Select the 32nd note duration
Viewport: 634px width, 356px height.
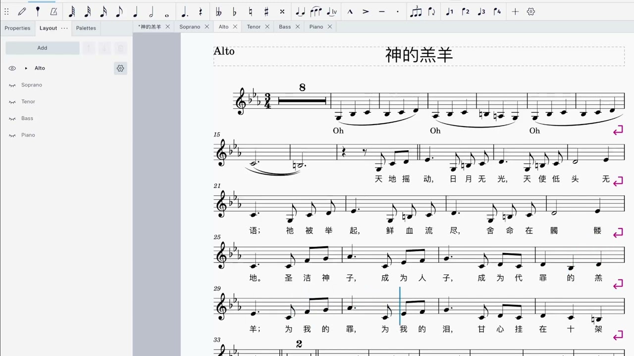tap(87, 11)
